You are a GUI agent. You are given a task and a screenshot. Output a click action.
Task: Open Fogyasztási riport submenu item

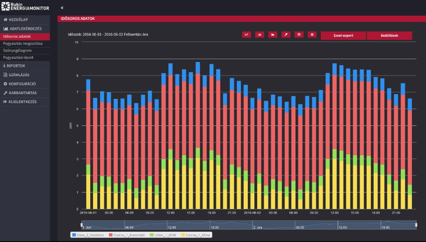pyautogui.click(x=25, y=57)
